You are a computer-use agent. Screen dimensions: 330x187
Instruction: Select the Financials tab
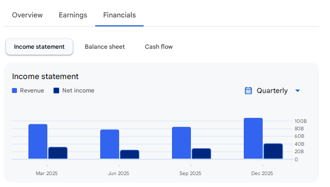(119, 15)
